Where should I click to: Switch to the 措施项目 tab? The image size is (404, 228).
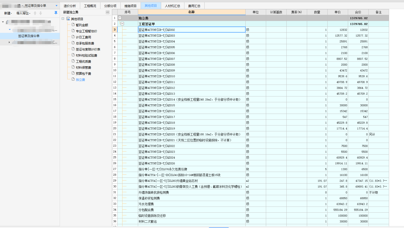[131, 6]
